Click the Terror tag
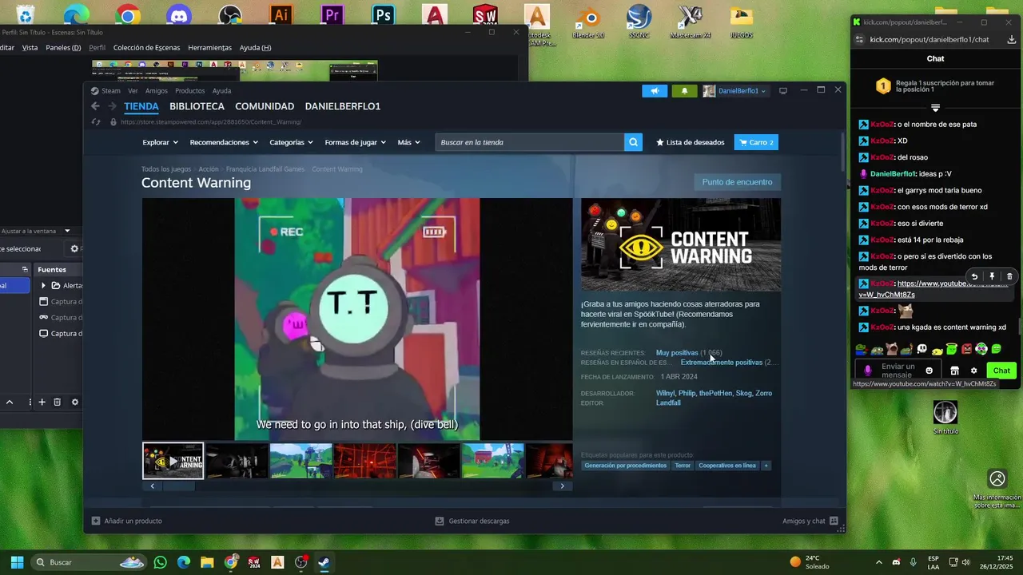The width and height of the screenshot is (1023, 575). (683, 466)
